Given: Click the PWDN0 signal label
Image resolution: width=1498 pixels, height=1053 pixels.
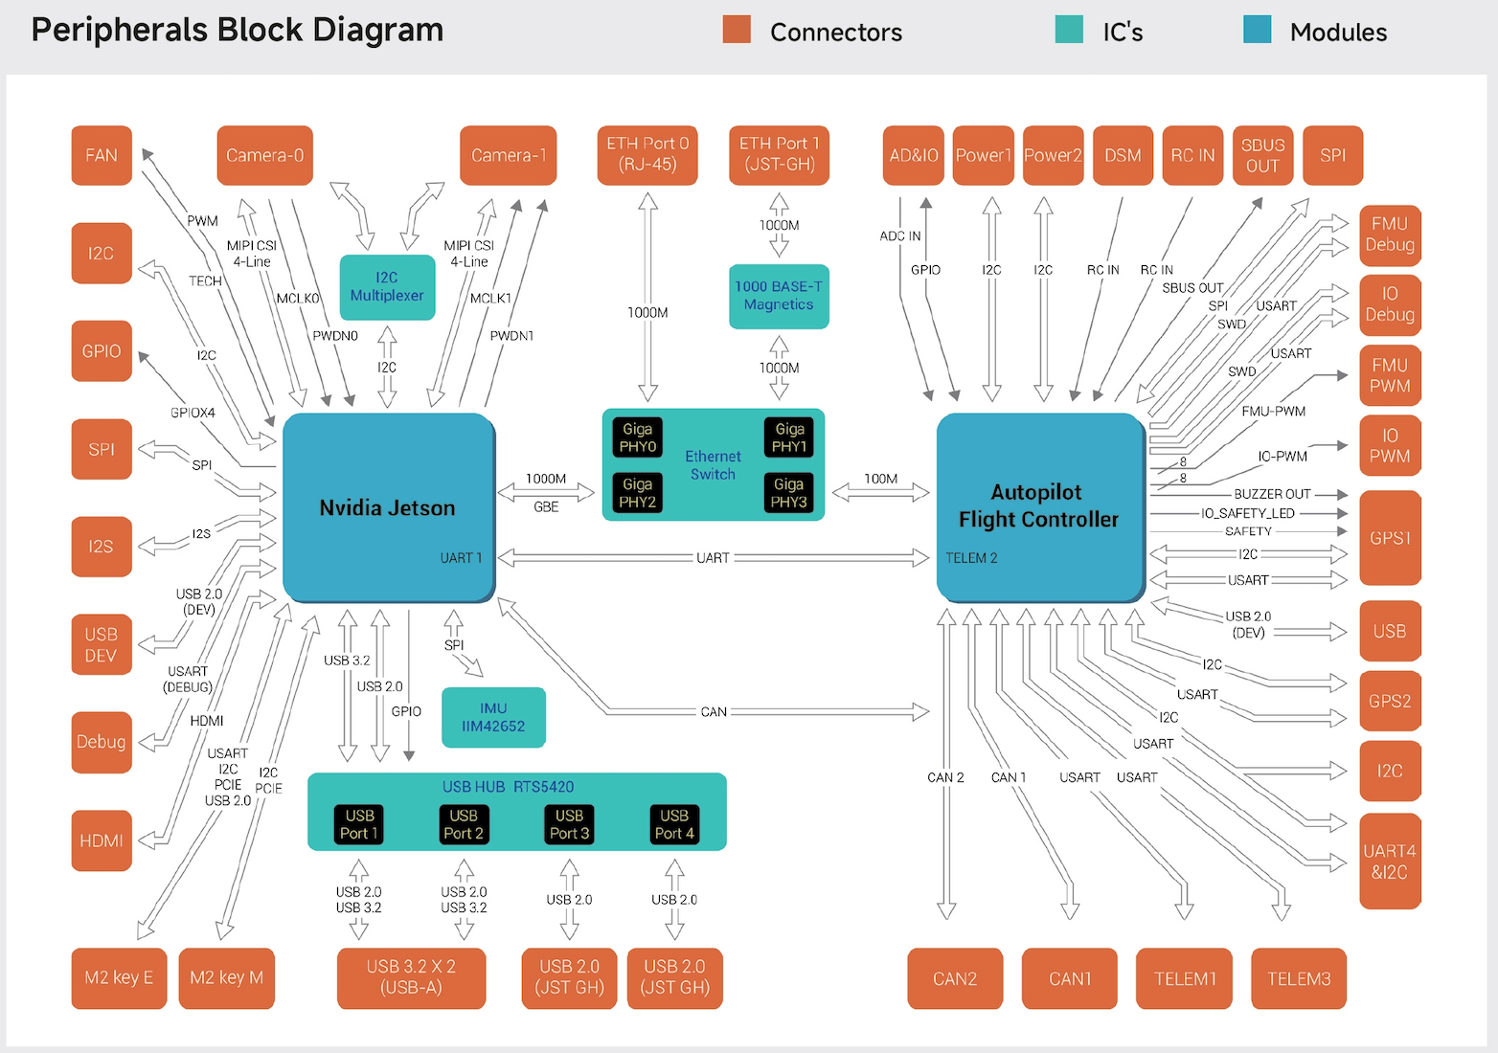Looking at the screenshot, I should click(335, 336).
